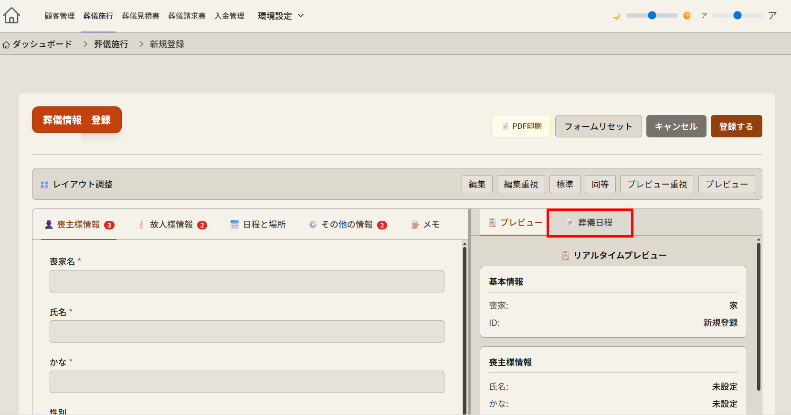This screenshot has height=415, width=791.
Task: Click the PDF印刷 document icon button
Action: coord(521,126)
